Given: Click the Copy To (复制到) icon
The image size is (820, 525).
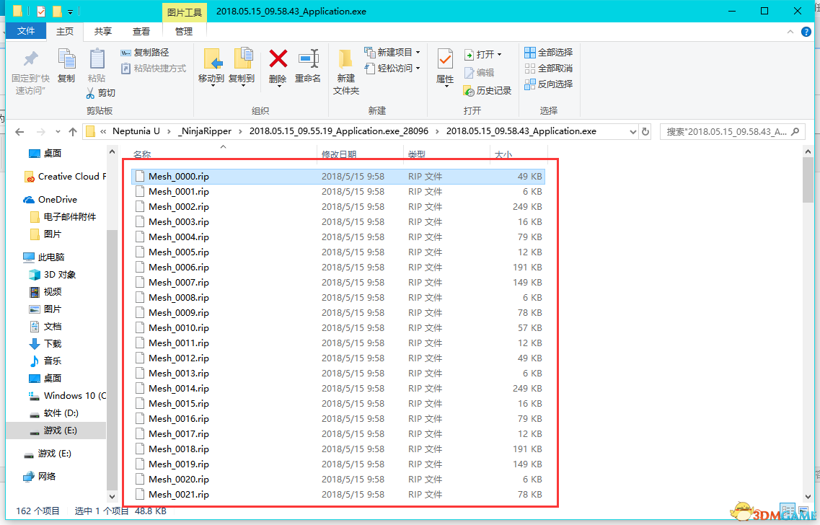Looking at the screenshot, I should (242, 61).
